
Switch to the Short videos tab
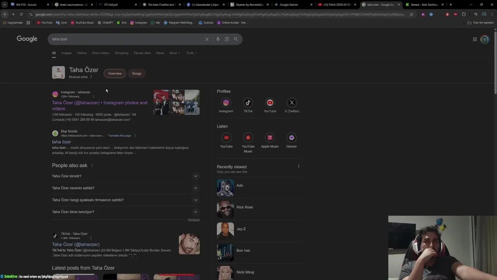[101, 53]
